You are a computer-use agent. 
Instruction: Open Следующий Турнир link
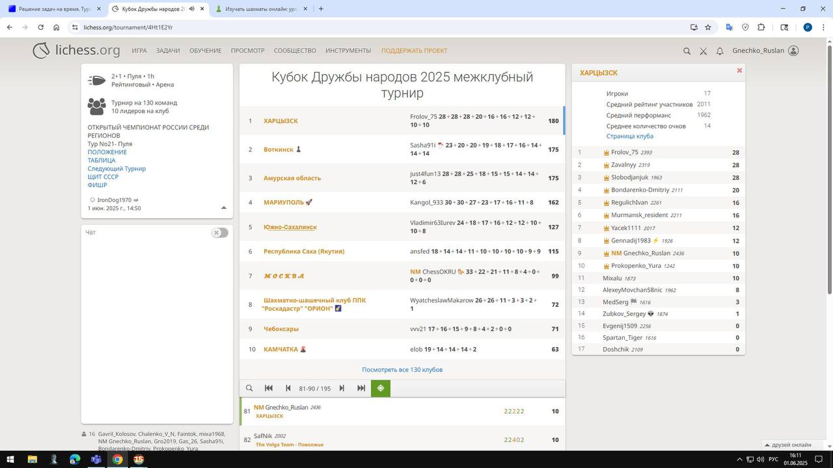point(116,168)
